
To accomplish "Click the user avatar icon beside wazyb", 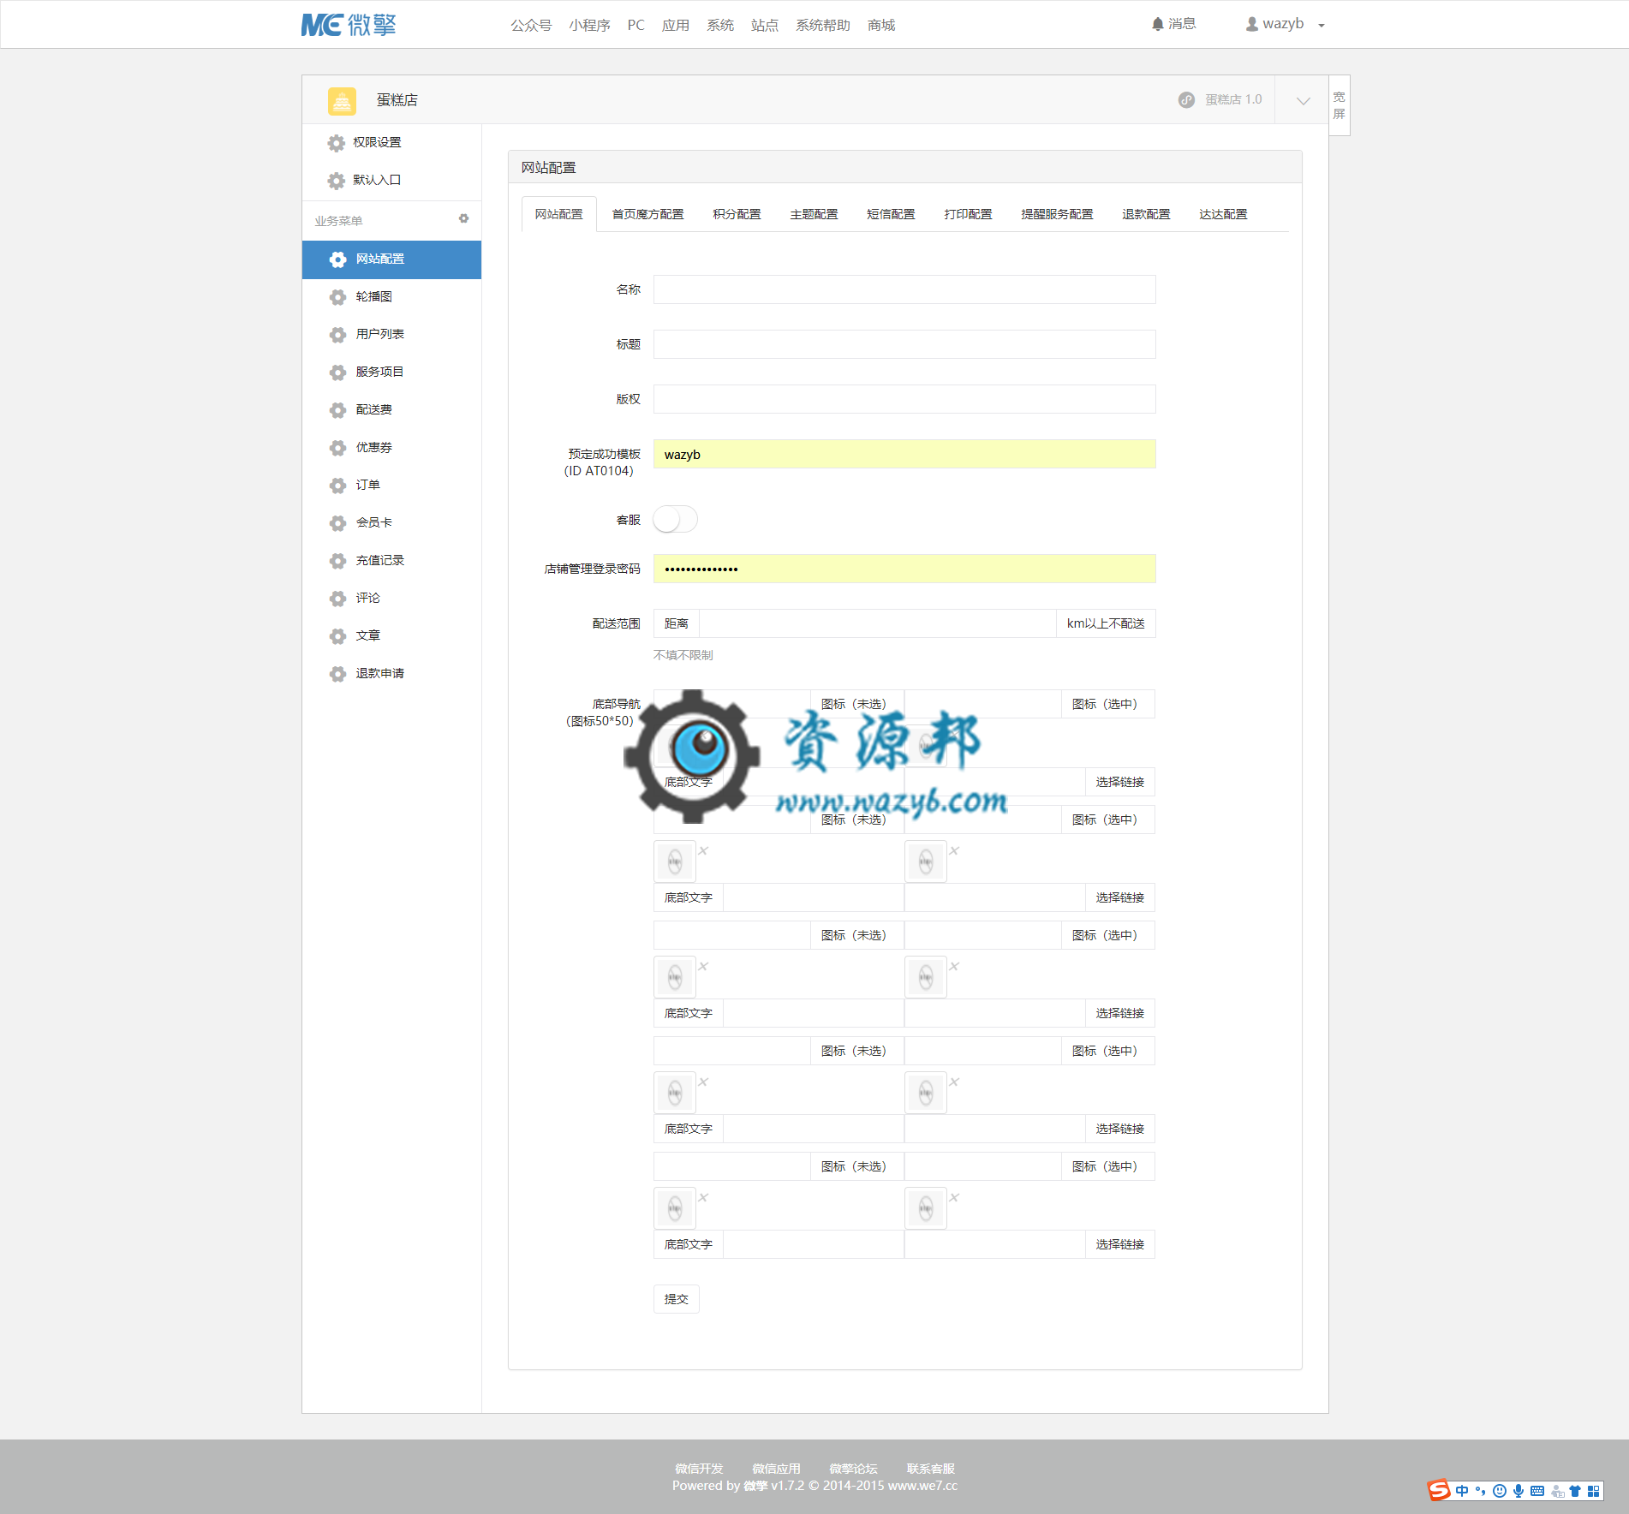I will [x=1252, y=24].
